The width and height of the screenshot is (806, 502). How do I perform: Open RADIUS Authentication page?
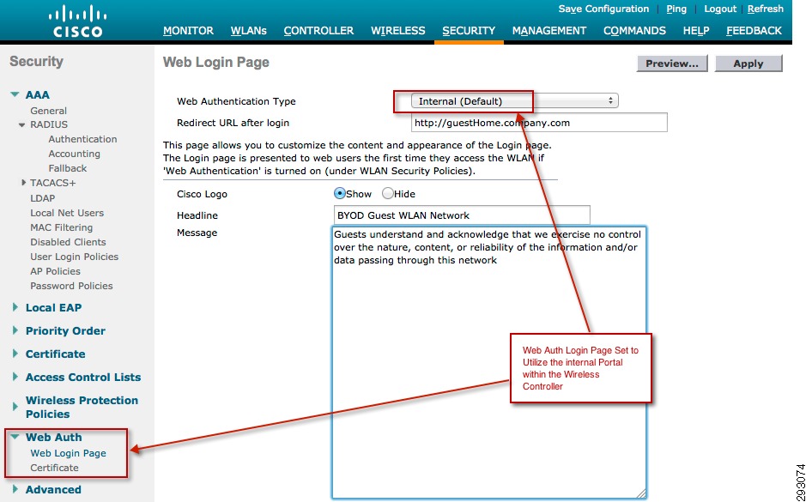(82, 139)
